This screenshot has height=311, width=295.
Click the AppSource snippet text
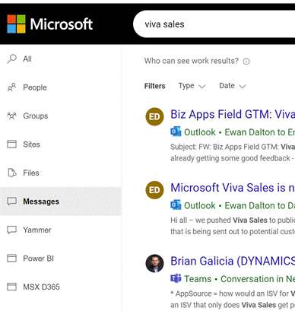(x=233, y=299)
